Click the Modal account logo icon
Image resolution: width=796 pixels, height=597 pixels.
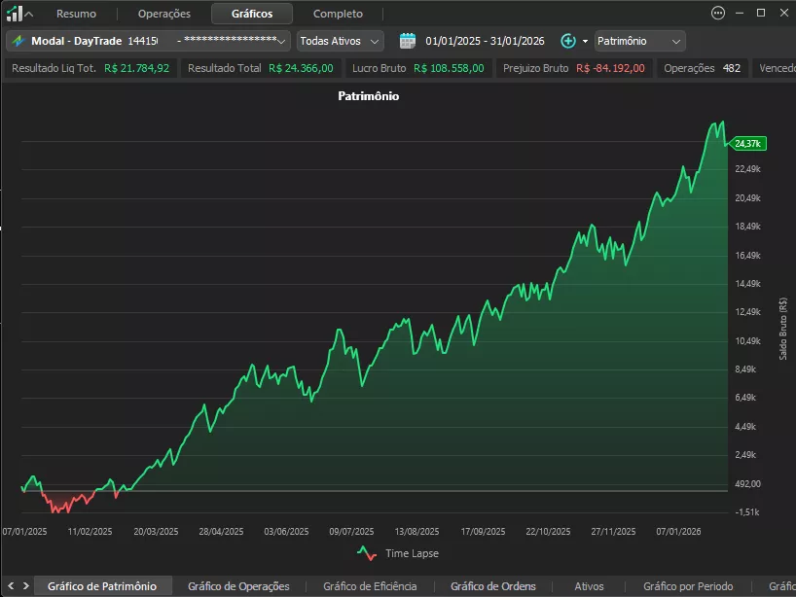(x=18, y=41)
